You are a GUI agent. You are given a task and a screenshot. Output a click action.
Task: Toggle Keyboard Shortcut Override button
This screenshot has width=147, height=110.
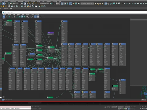25,4
